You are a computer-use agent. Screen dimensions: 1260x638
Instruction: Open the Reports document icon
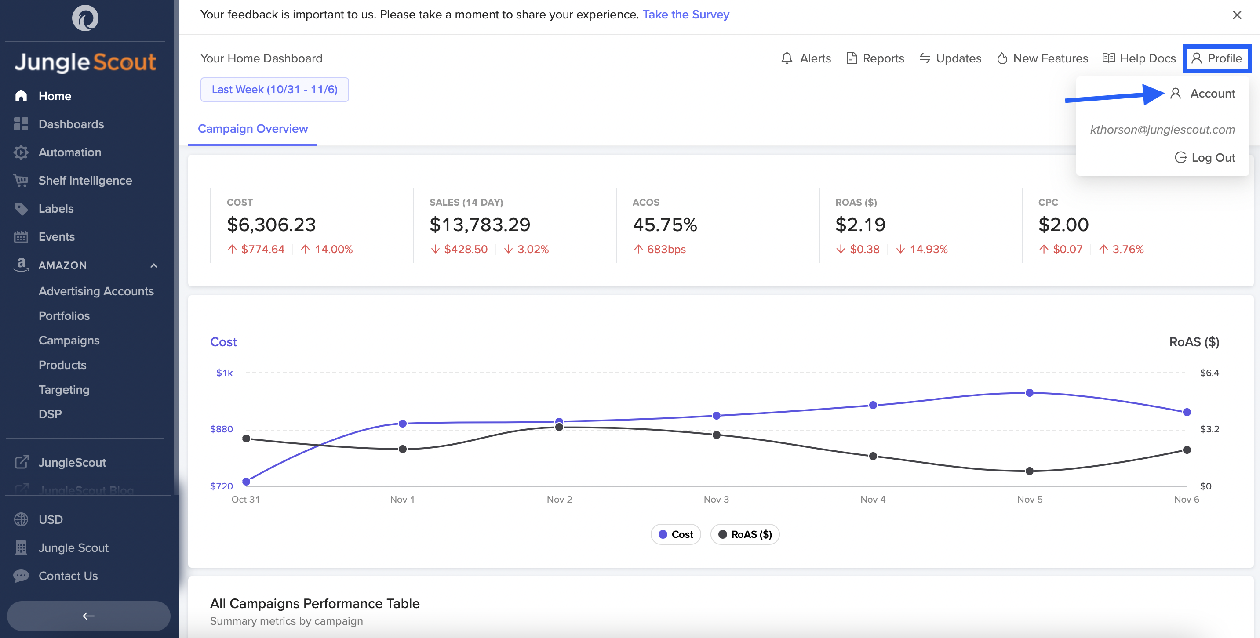tap(852, 58)
